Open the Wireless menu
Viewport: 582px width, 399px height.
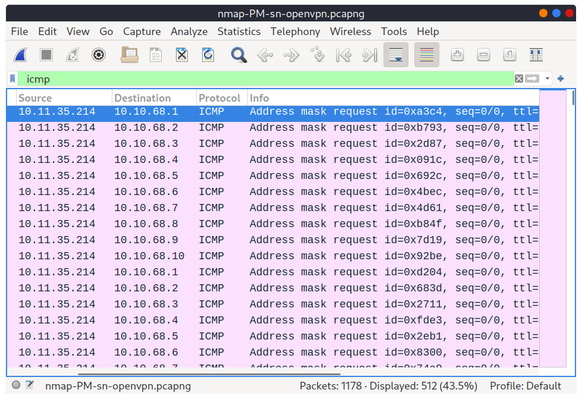point(350,32)
